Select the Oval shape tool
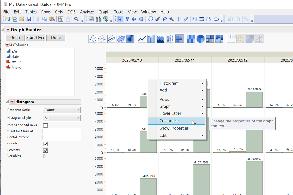Viewport: 293px width, 195px height. coord(216,19)
